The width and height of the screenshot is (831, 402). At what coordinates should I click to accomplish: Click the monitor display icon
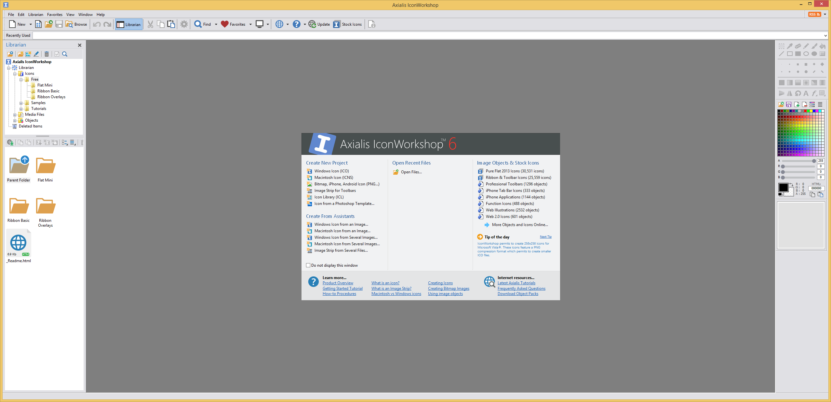point(260,24)
